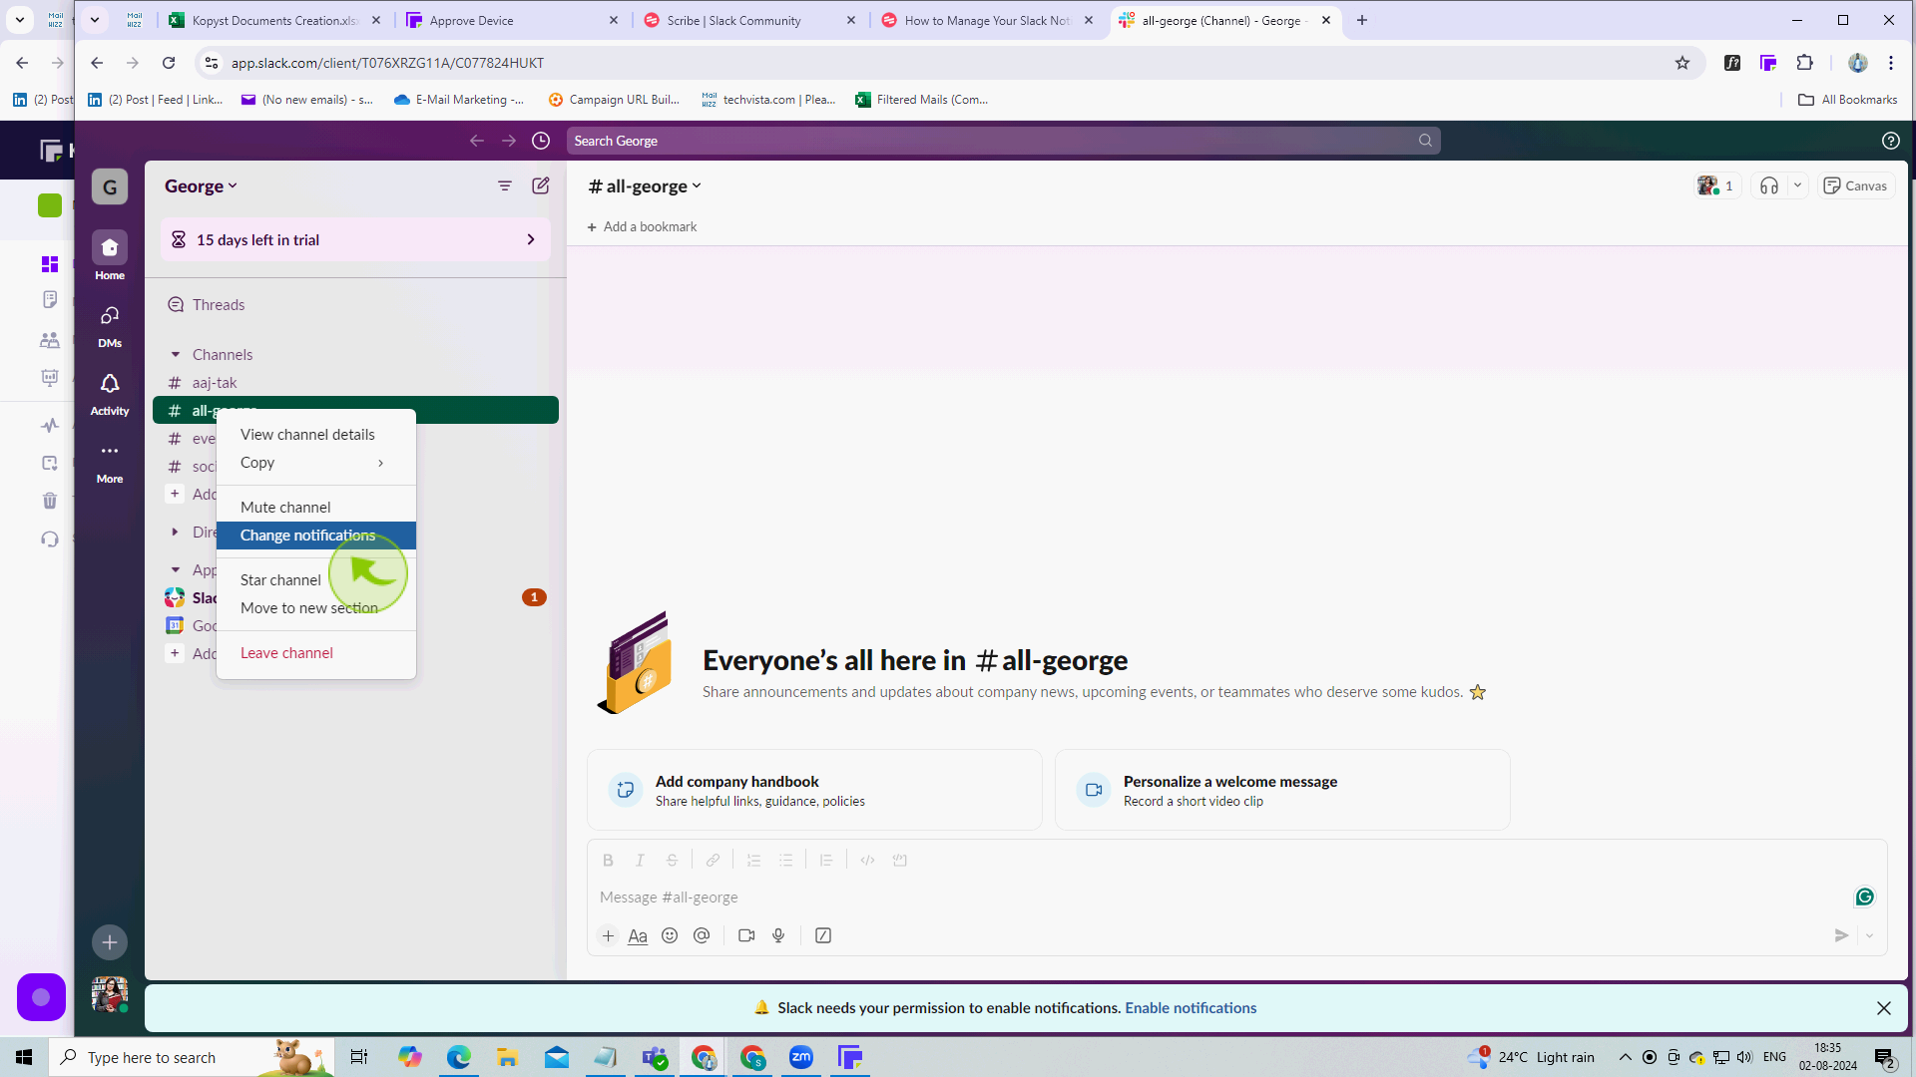
Task: Open the Slack help question mark icon
Action: (1891, 141)
